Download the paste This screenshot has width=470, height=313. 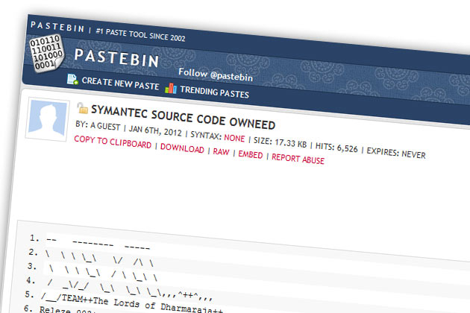tap(182, 148)
